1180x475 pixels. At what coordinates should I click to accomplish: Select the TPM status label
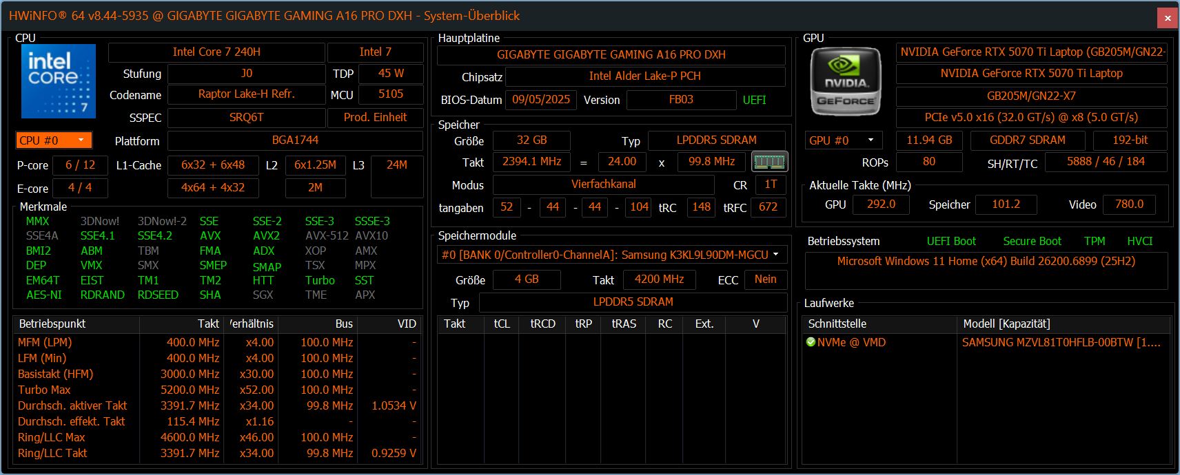(x=1095, y=241)
